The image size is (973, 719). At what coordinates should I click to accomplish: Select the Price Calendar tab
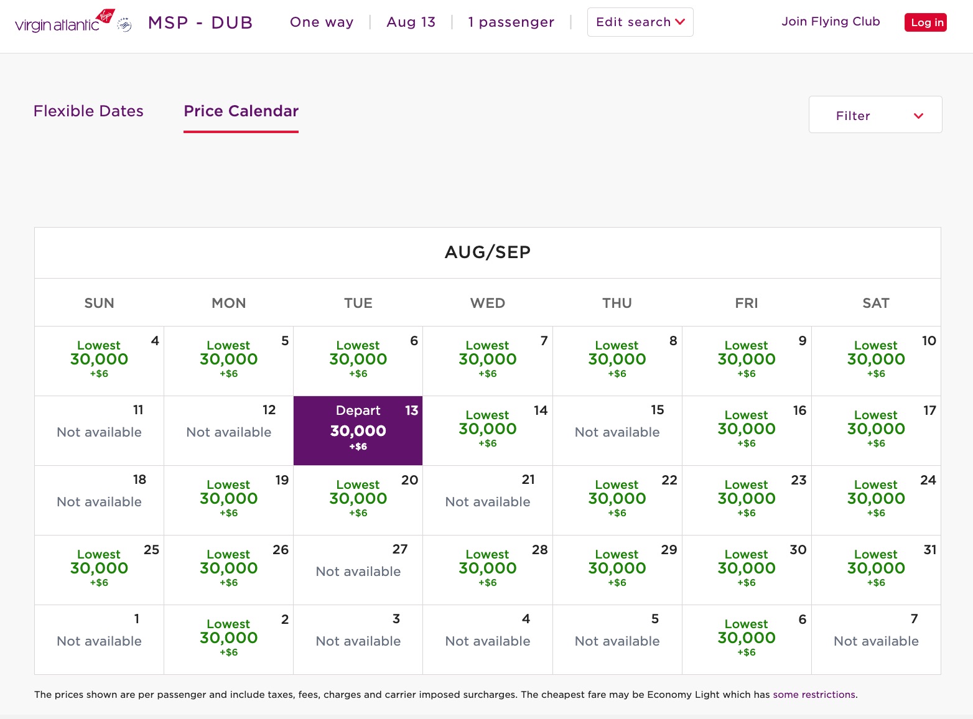pyautogui.click(x=241, y=111)
